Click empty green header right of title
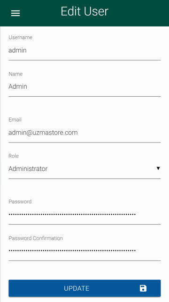The width and height of the screenshot is (169, 302). [139, 13]
